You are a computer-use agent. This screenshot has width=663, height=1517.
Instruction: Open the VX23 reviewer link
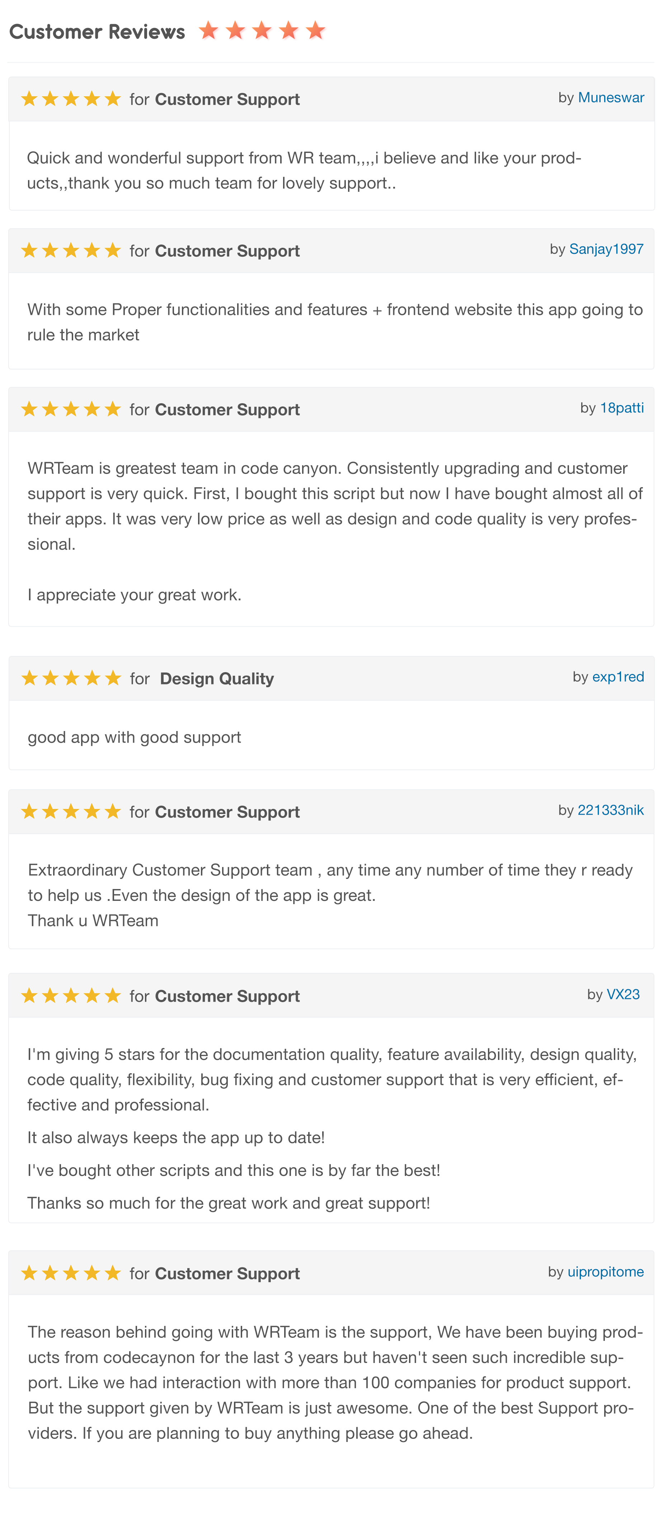click(623, 995)
